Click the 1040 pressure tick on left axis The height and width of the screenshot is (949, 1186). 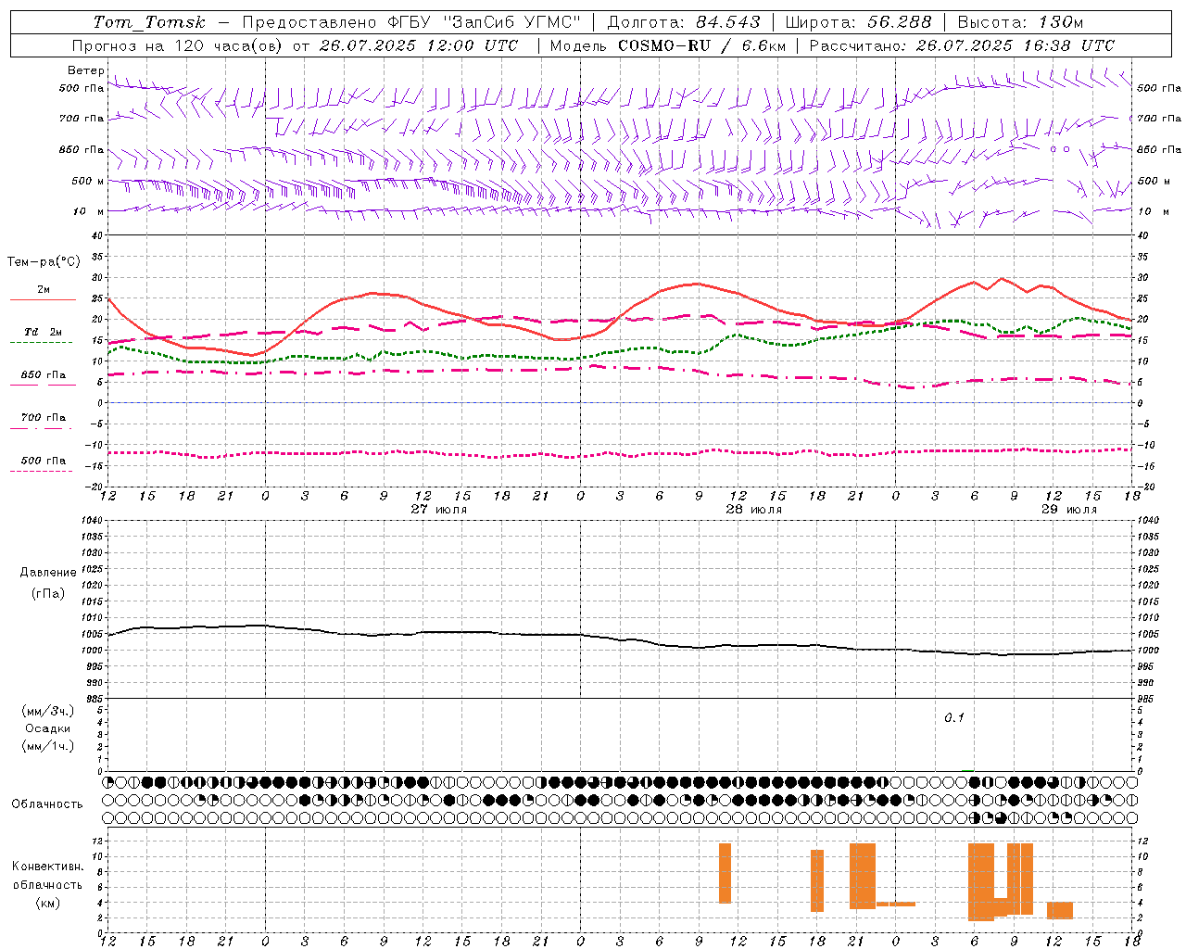click(x=93, y=520)
